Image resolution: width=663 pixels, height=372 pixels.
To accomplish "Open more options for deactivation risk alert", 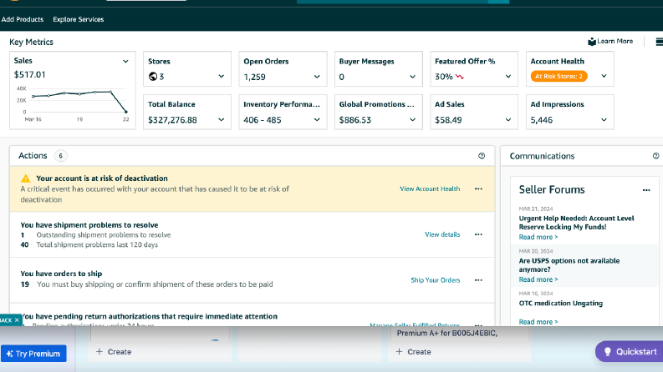I will point(478,189).
